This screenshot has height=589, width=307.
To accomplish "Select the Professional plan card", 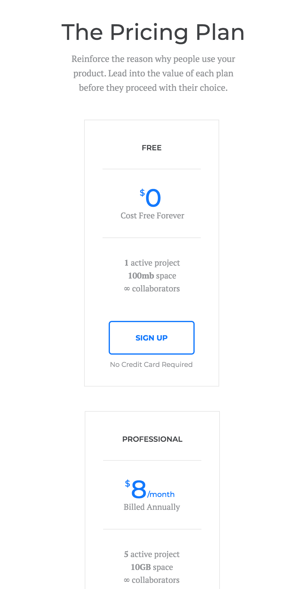I will [x=152, y=500].
